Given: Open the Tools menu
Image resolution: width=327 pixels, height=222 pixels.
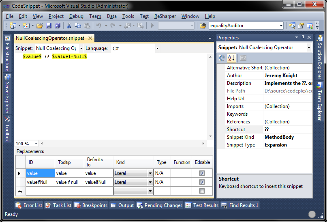Looking at the screenshot, I should click(128, 16).
